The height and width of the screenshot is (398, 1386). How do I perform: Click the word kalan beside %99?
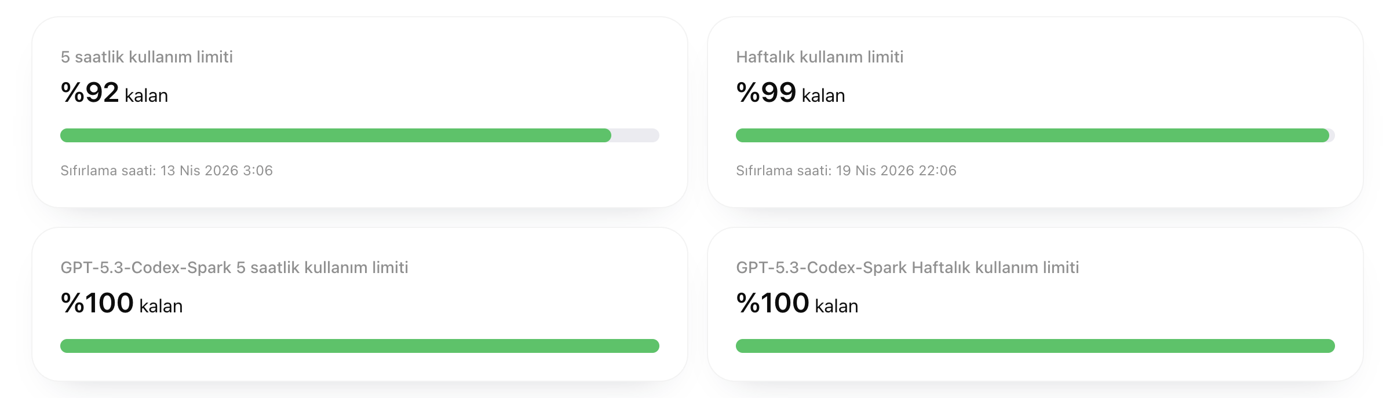click(x=823, y=95)
